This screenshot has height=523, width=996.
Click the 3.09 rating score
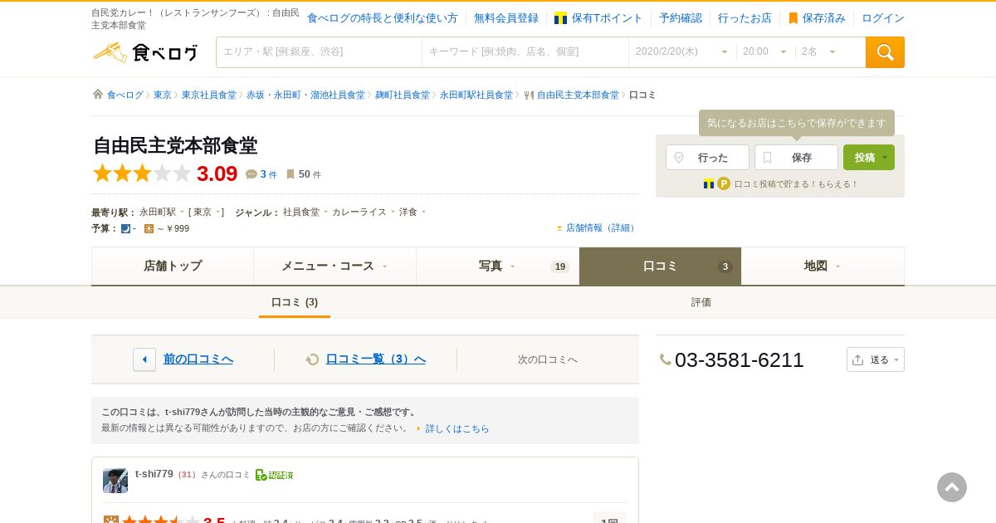click(x=217, y=174)
